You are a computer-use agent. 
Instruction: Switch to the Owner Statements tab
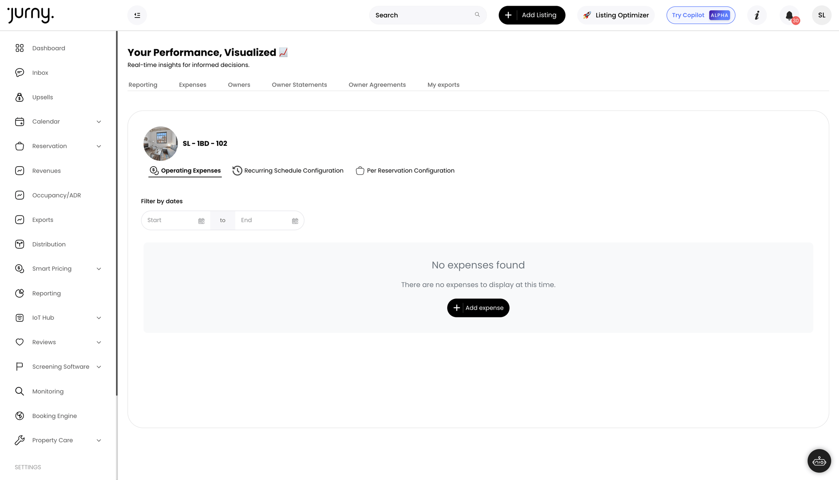point(299,85)
